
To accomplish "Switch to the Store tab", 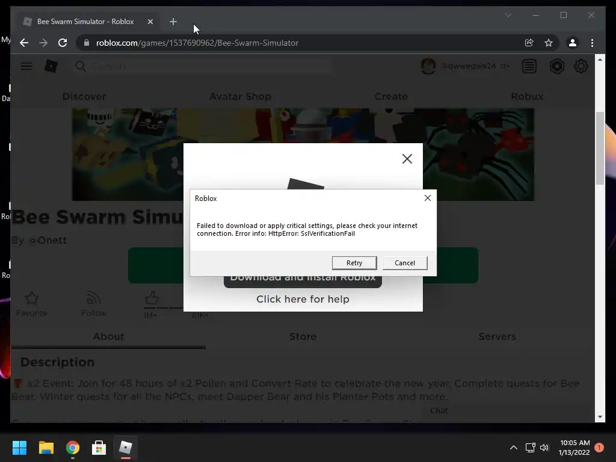I will 303,336.
